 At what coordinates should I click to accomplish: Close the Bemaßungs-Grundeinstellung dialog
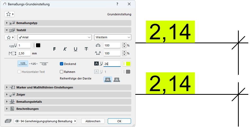coord(129,4)
